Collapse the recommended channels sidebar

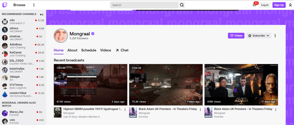(x=42, y=14)
